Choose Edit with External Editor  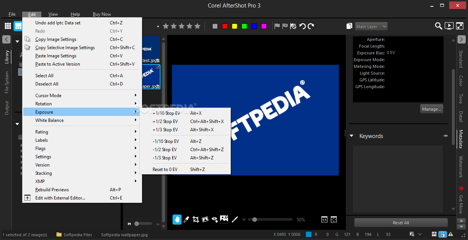tap(80, 198)
